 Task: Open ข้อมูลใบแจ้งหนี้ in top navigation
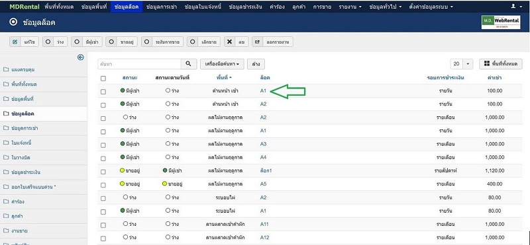203,7
